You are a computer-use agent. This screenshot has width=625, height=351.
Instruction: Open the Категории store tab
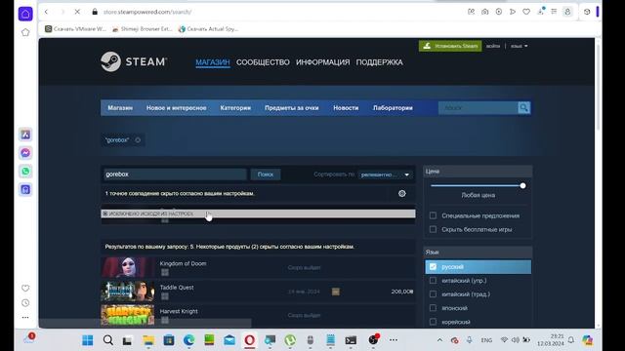point(235,108)
